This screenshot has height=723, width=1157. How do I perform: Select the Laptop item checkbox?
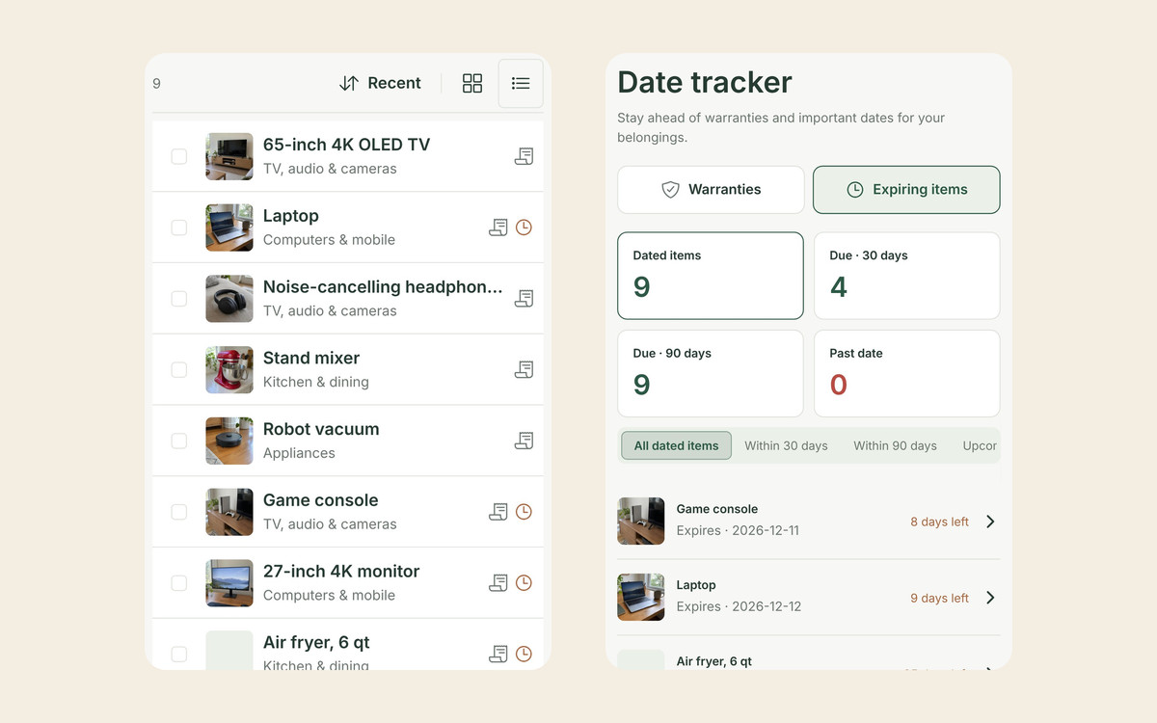point(179,228)
